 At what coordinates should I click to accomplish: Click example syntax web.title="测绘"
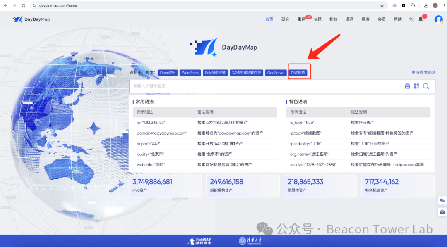151,165
